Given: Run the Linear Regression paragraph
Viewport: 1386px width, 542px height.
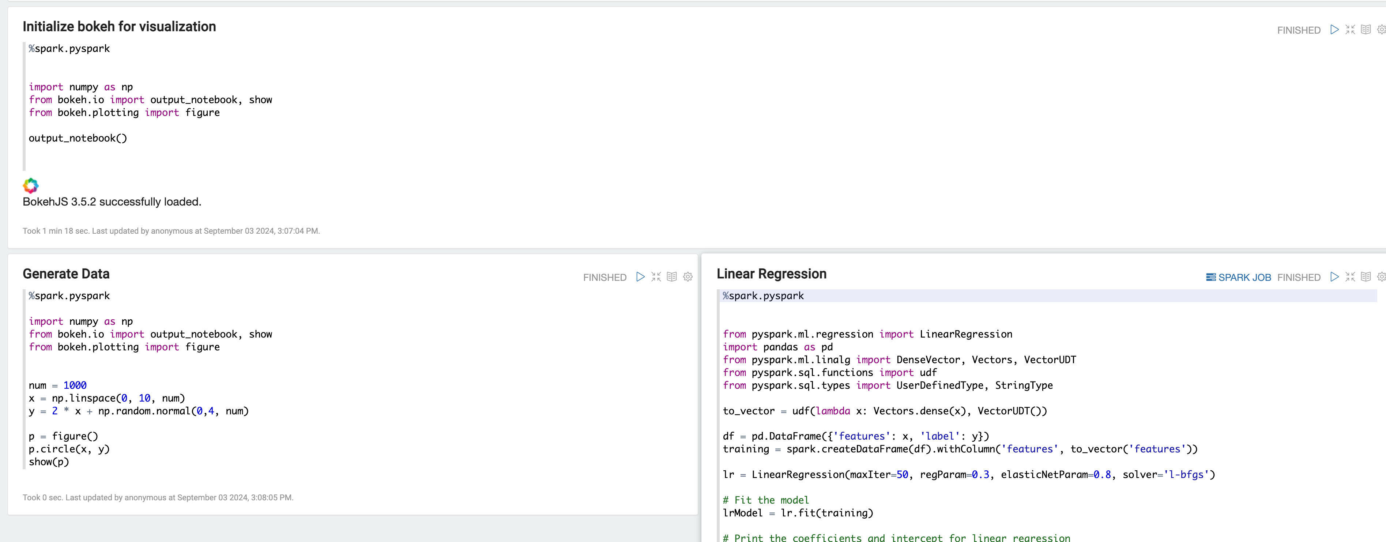Looking at the screenshot, I should tap(1334, 276).
